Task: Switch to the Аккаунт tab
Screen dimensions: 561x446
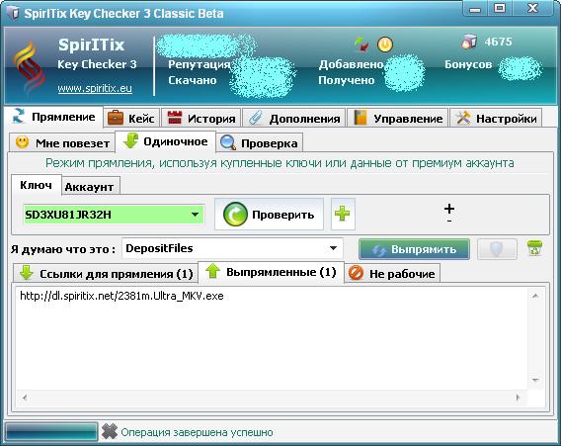Action: pos(90,187)
